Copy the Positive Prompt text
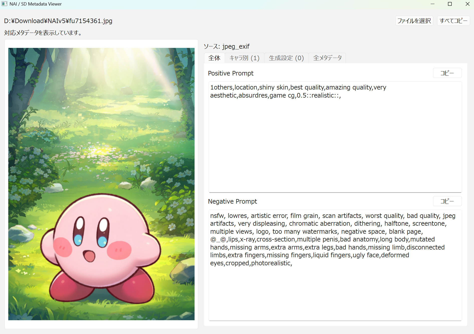The width and height of the screenshot is (474, 334). tap(447, 73)
